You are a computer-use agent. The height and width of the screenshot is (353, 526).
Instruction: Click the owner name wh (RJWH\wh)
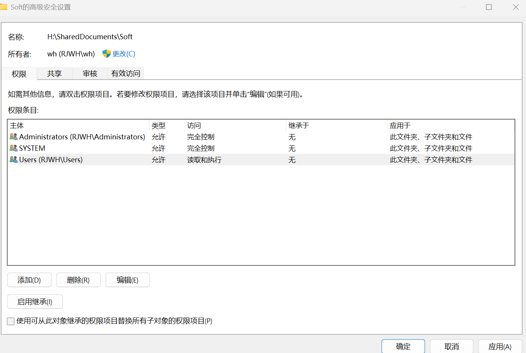71,54
